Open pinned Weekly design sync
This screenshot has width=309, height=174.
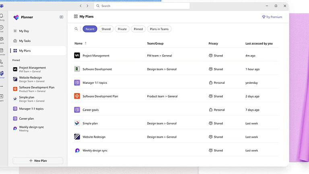coord(38,128)
